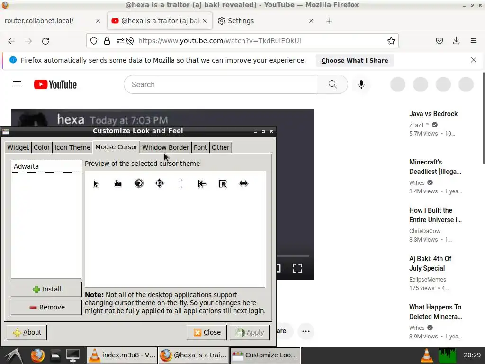This screenshot has height=364, width=485.
Task: Switch to the Mouse Cursor tab
Action: click(117, 147)
